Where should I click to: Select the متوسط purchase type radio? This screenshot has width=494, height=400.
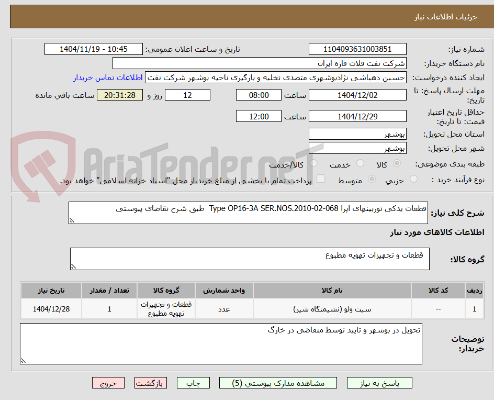point(372,179)
